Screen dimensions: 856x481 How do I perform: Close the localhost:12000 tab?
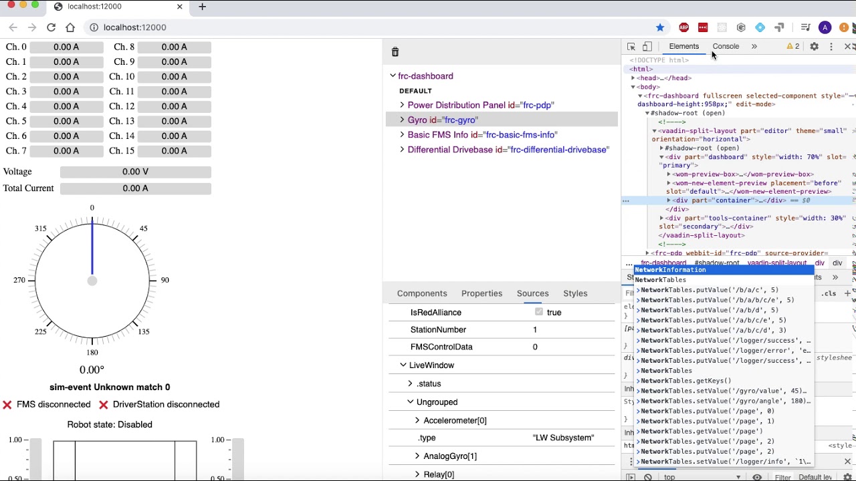click(x=179, y=7)
